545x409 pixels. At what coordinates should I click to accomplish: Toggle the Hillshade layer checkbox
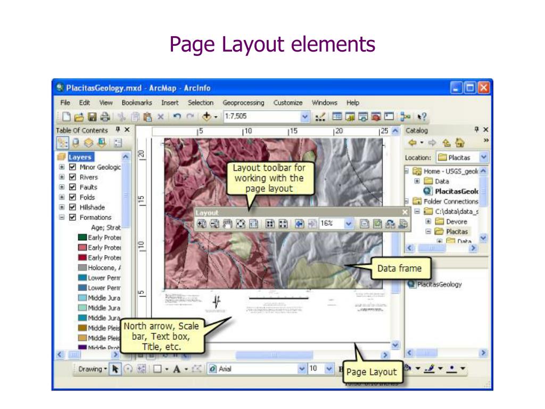click(x=72, y=207)
